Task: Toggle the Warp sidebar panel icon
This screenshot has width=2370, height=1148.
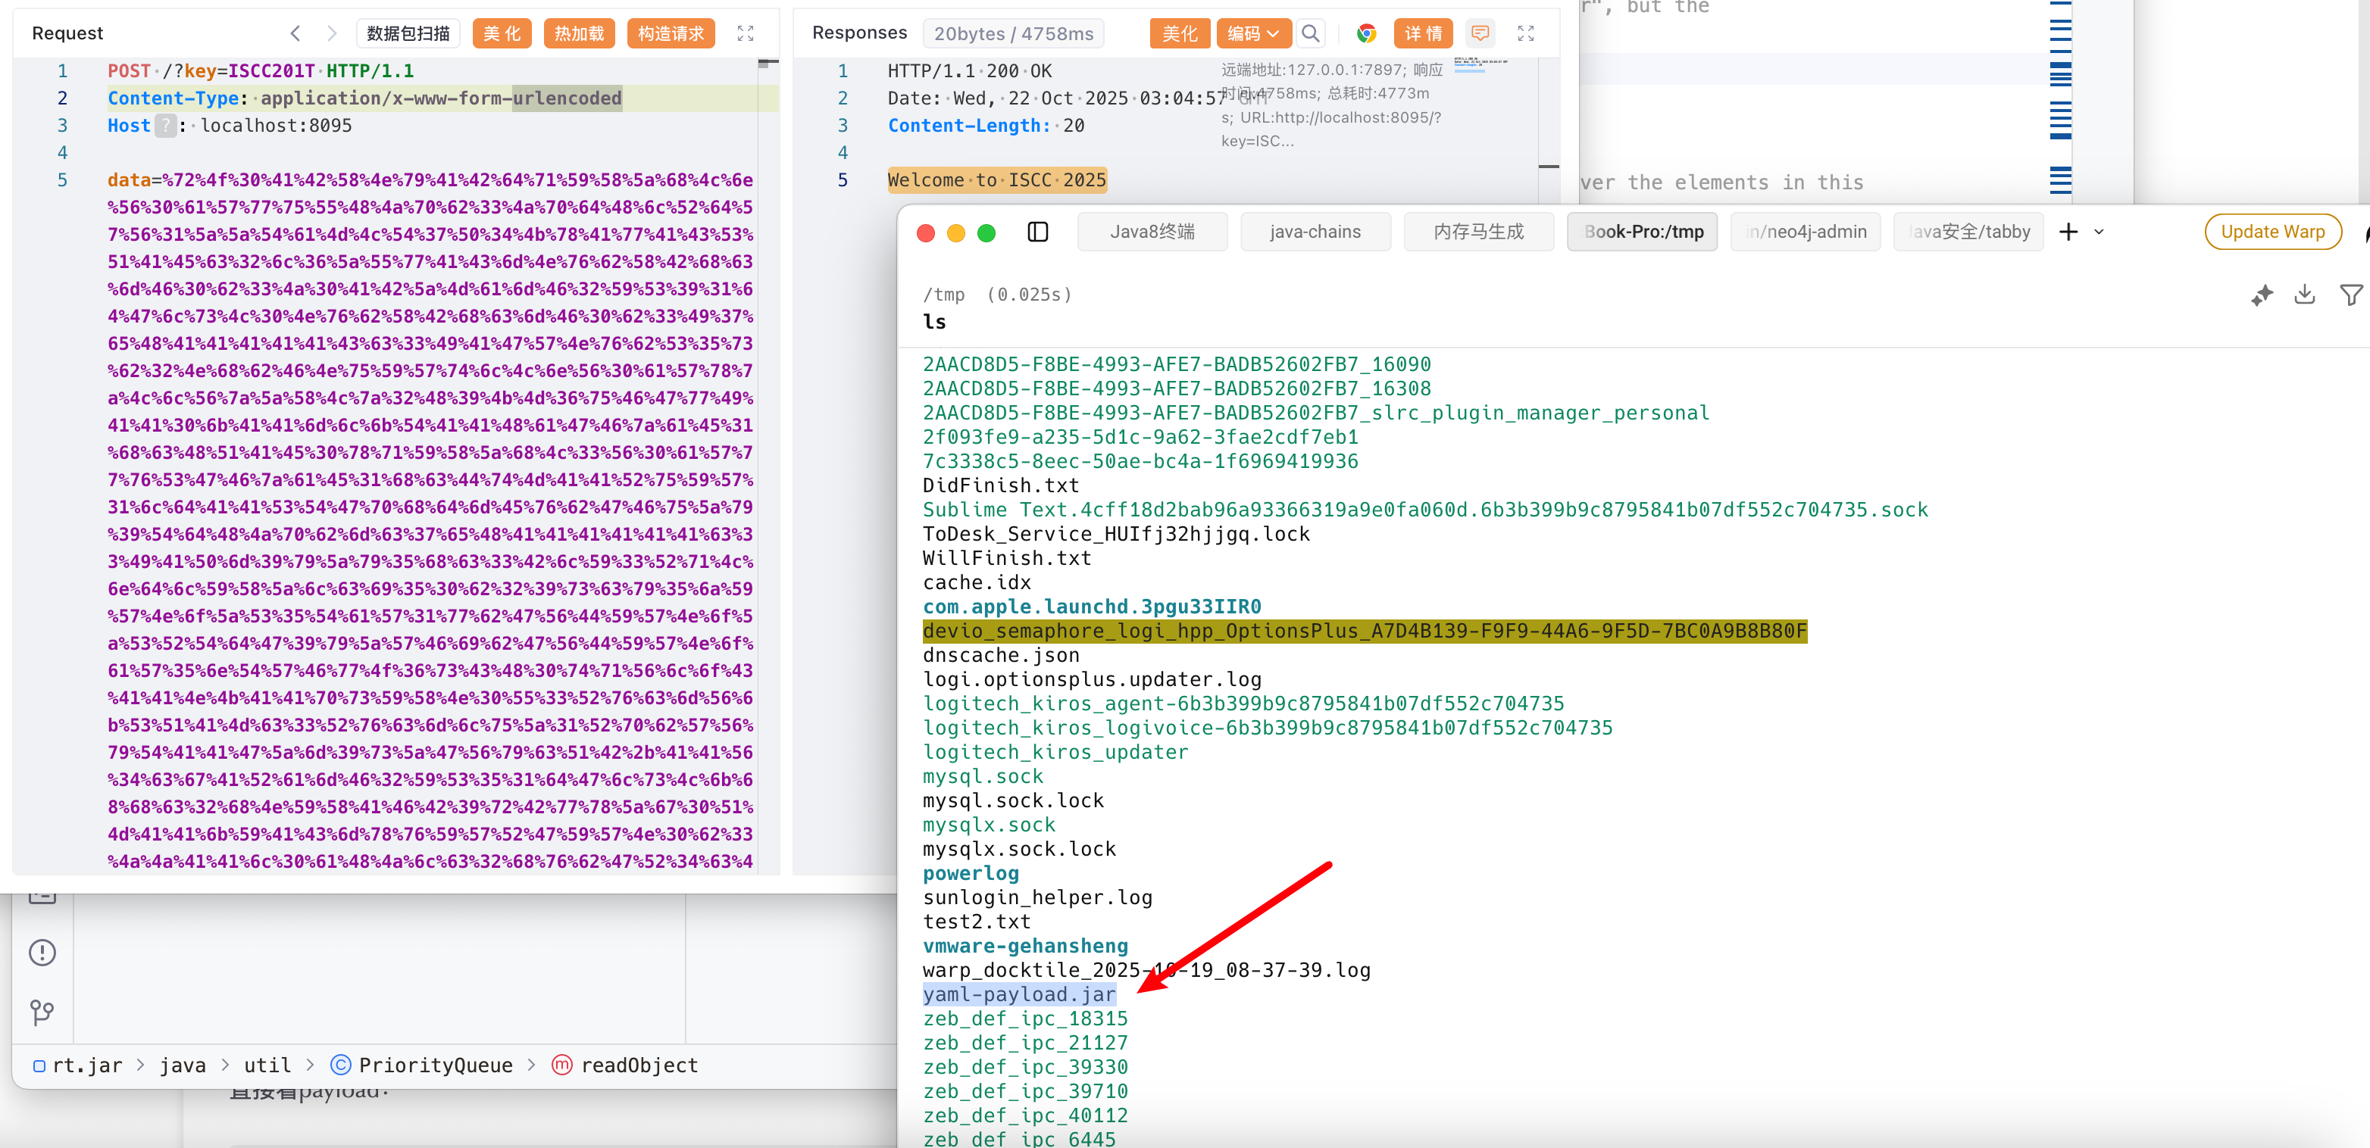Action: 1036,232
